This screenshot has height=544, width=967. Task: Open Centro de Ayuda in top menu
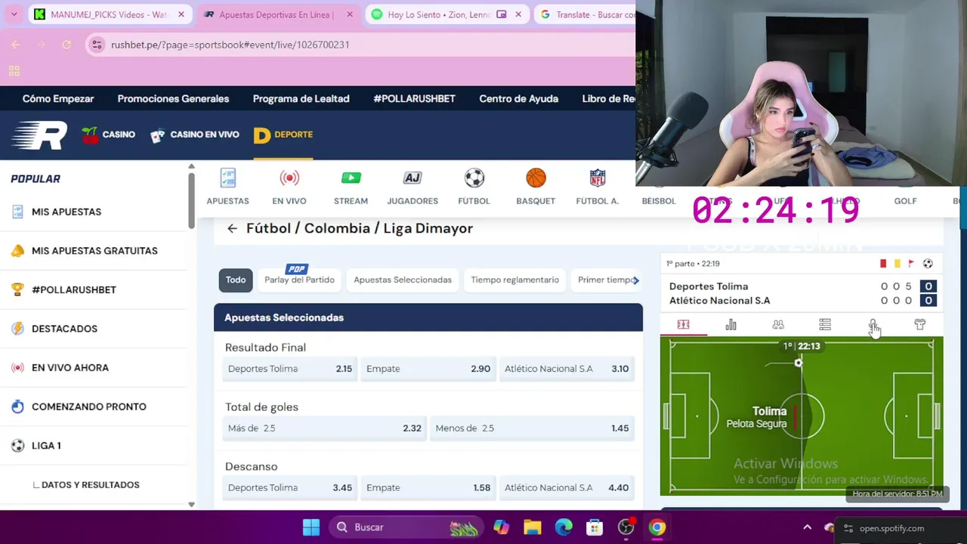click(518, 99)
